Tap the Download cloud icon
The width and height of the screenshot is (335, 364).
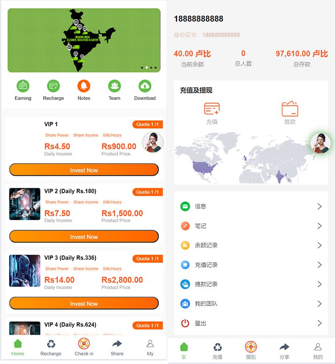click(145, 86)
